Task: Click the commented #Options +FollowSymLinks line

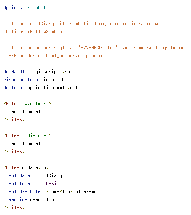Action: tap(36, 32)
